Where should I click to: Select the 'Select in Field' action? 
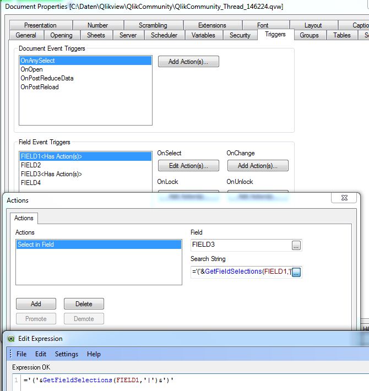tap(99, 245)
